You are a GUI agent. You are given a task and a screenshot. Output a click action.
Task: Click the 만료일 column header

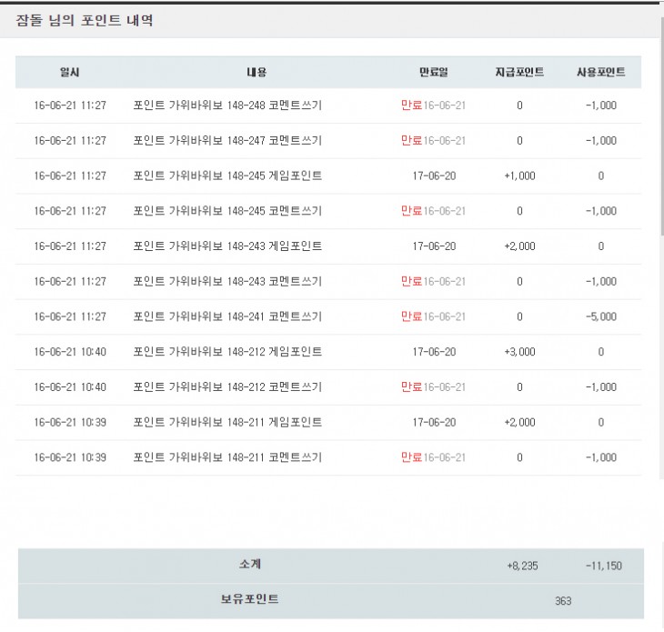tap(433, 72)
